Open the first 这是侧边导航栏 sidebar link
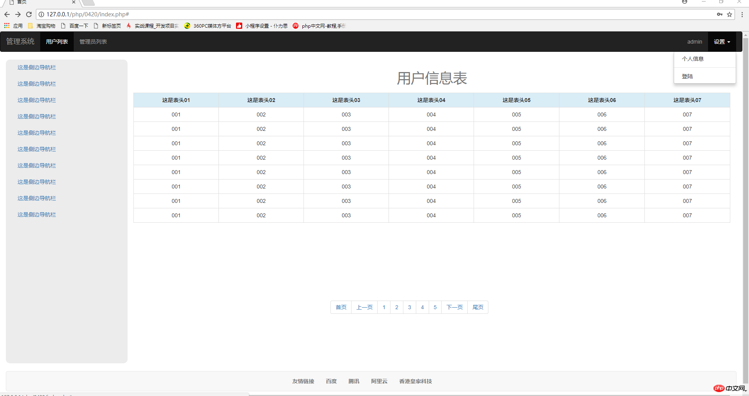This screenshot has width=749, height=396. [37, 67]
